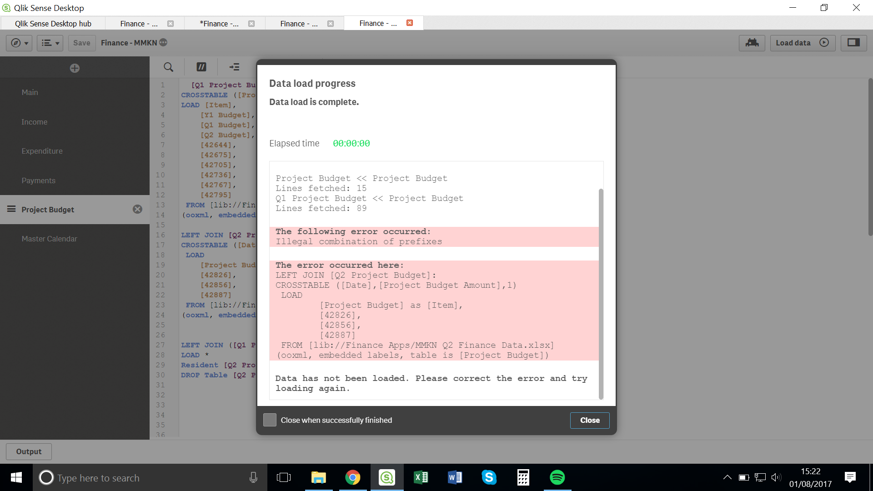Click the volume tray icon
The width and height of the screenshot is (873, 491).
pyautogui.click(x=776, y=477)
